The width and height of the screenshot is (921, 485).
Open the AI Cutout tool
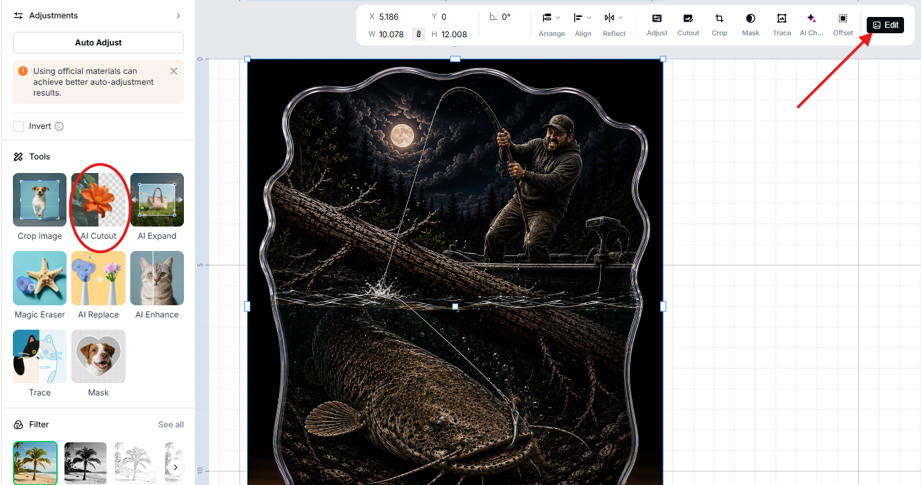click(98, 199)
